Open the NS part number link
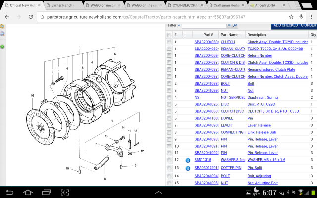 pos(197,97)
